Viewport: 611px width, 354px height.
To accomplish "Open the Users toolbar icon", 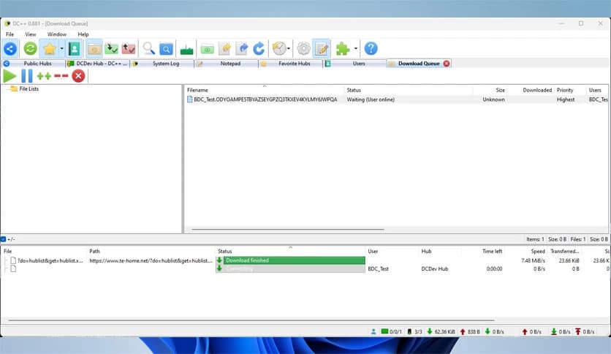I will coord(74,49).
